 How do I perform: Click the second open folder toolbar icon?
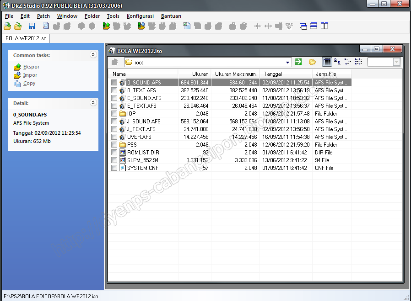pyautogui.click(x=18, y=26)
